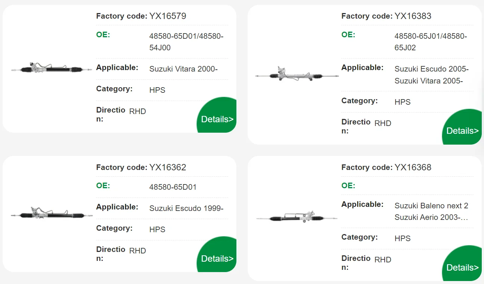Select factory code text YX16368
Image resolution: width=484 pixels, height=284 pixels.
(x=413, y=167)
